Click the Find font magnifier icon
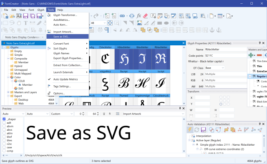 click(203, 16)
